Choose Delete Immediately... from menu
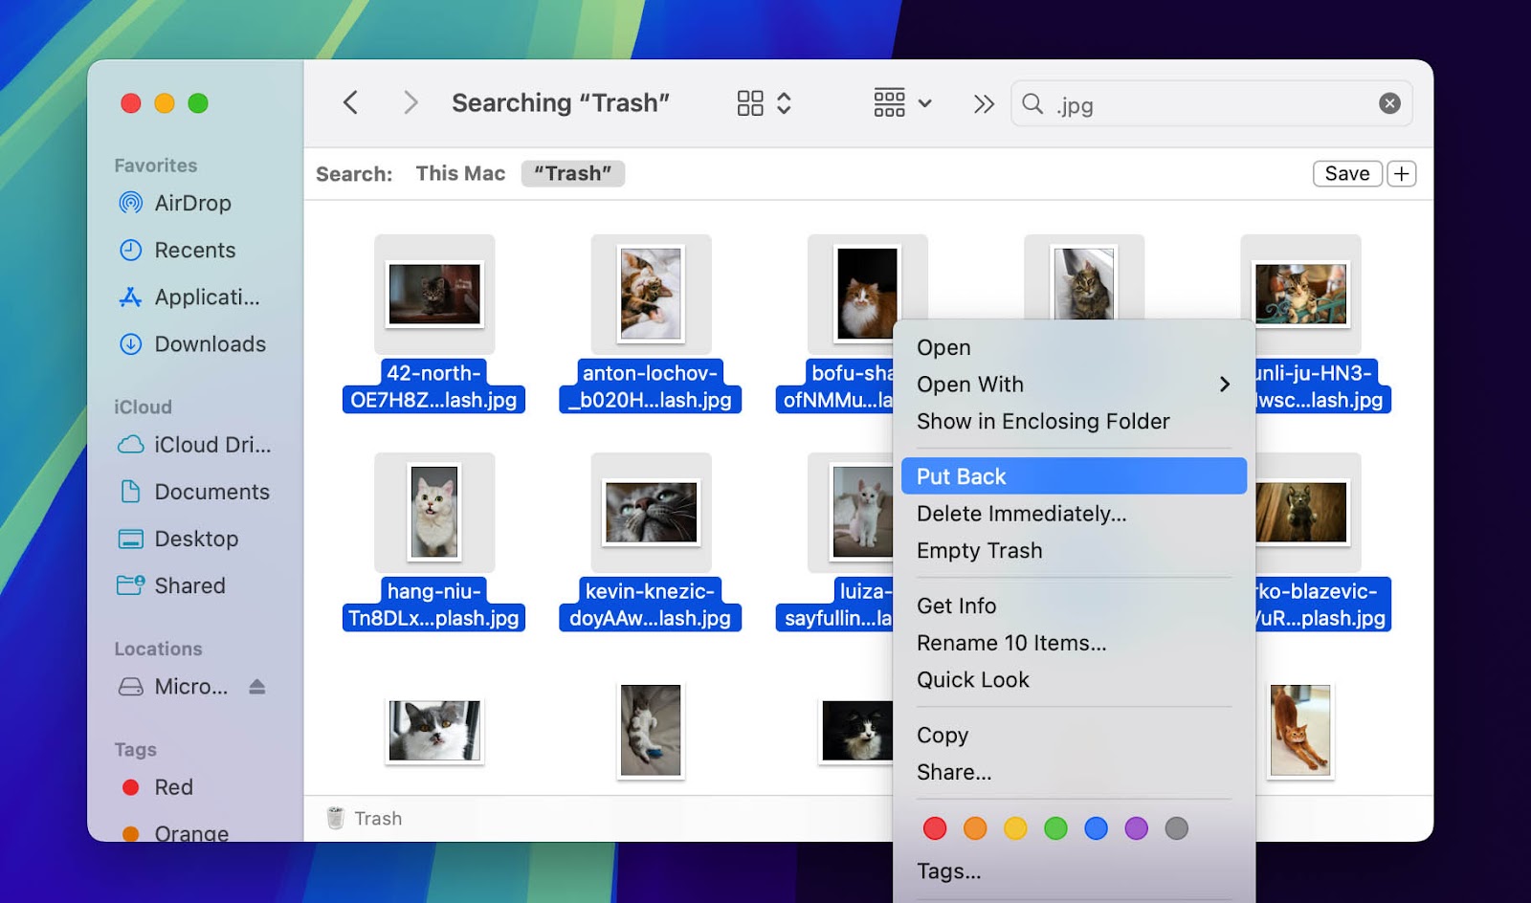 point(1021,514)
